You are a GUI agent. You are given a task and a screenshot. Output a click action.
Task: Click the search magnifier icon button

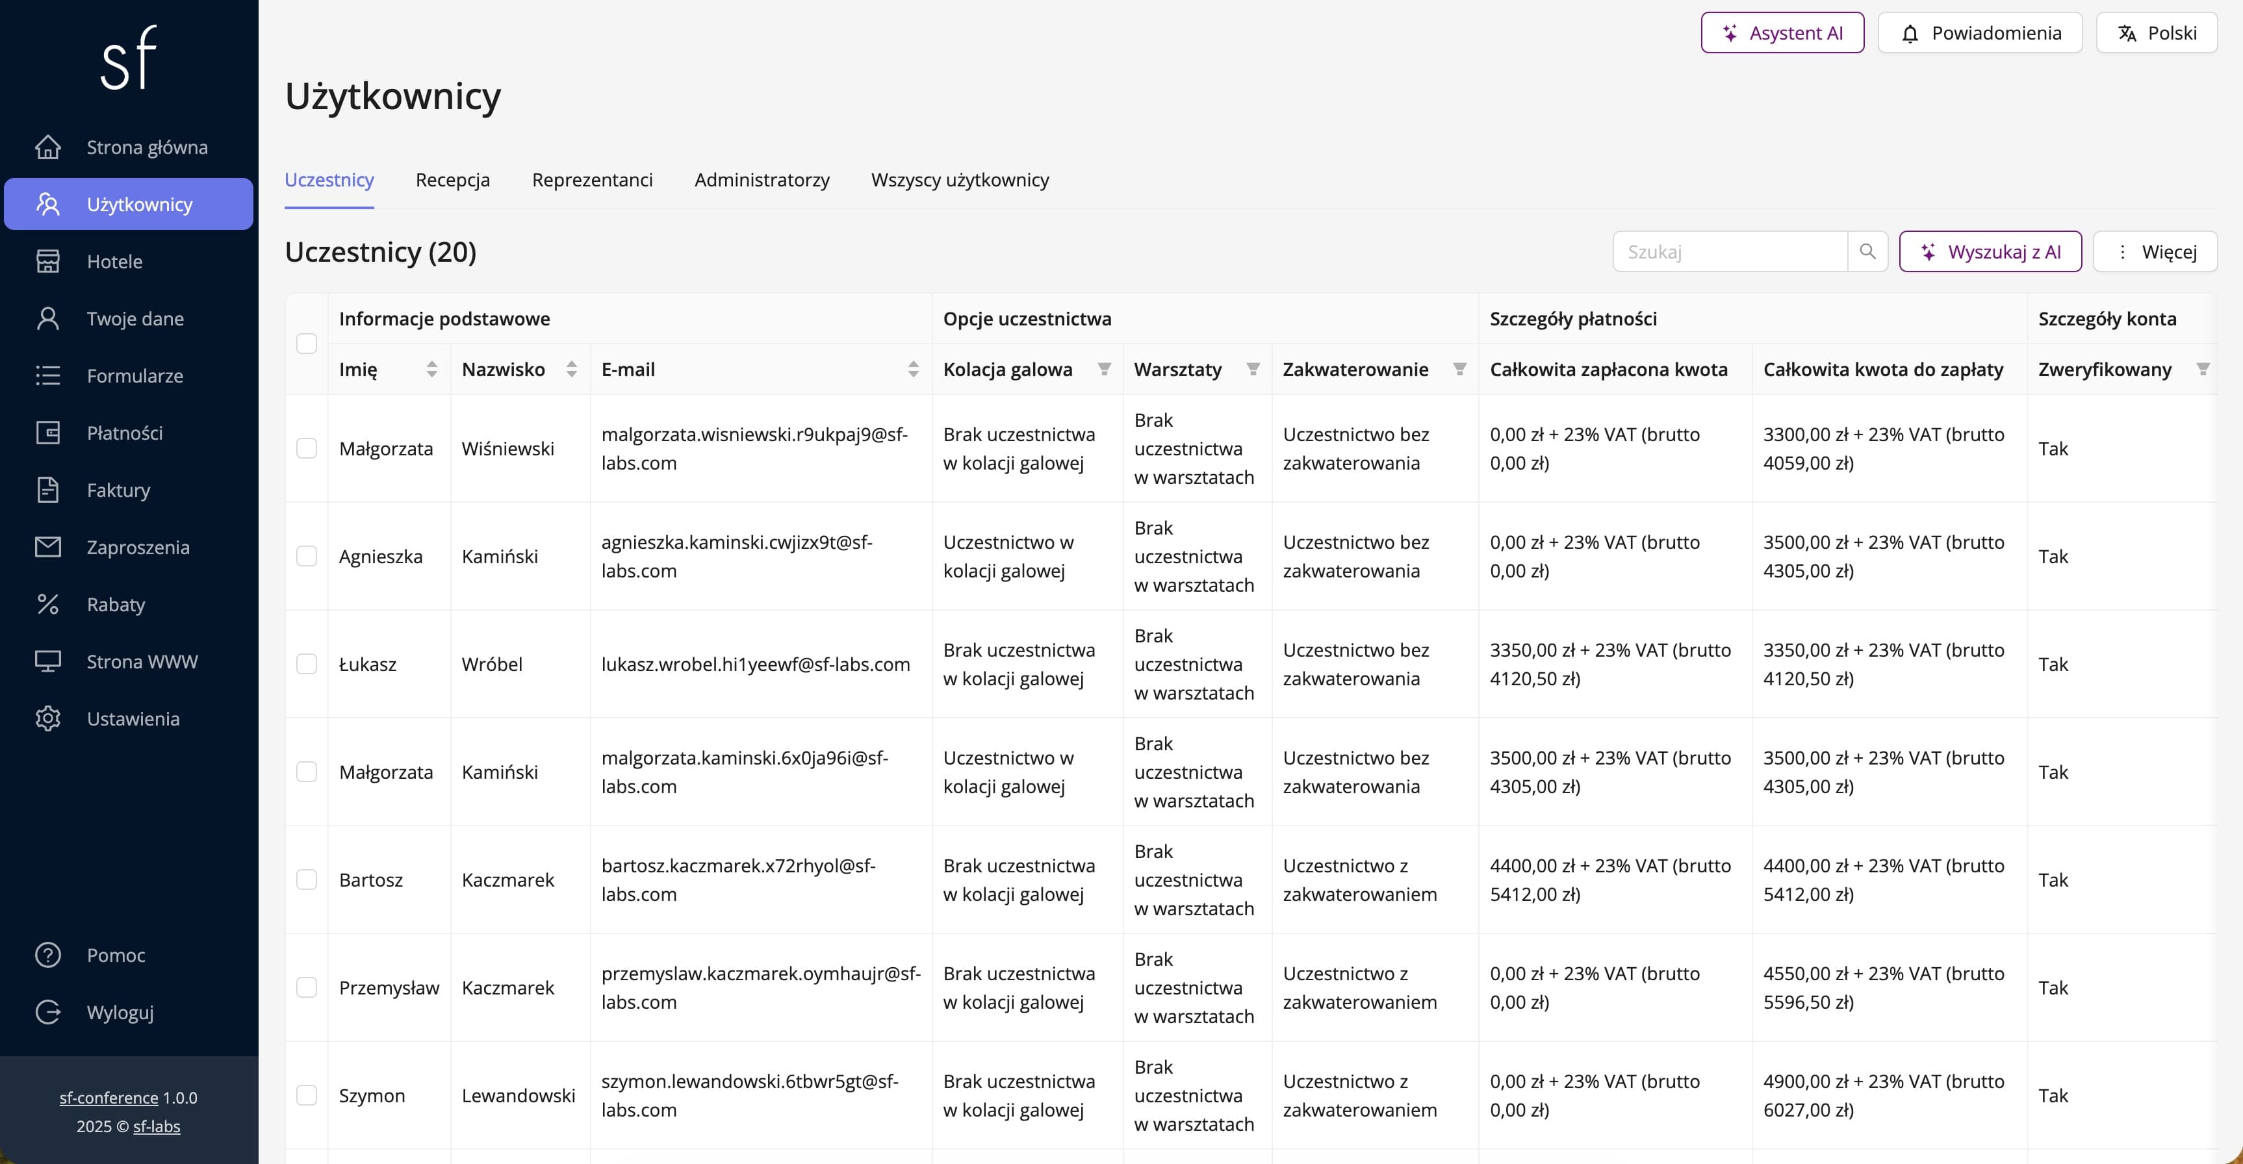pyautogui.click(x=1867, y=251)
